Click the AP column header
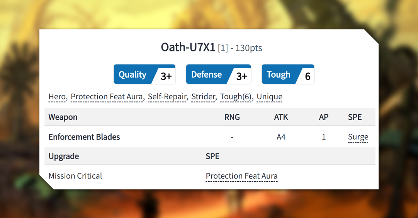The height and width of the screenshot is (218, 418). point(324,117)
